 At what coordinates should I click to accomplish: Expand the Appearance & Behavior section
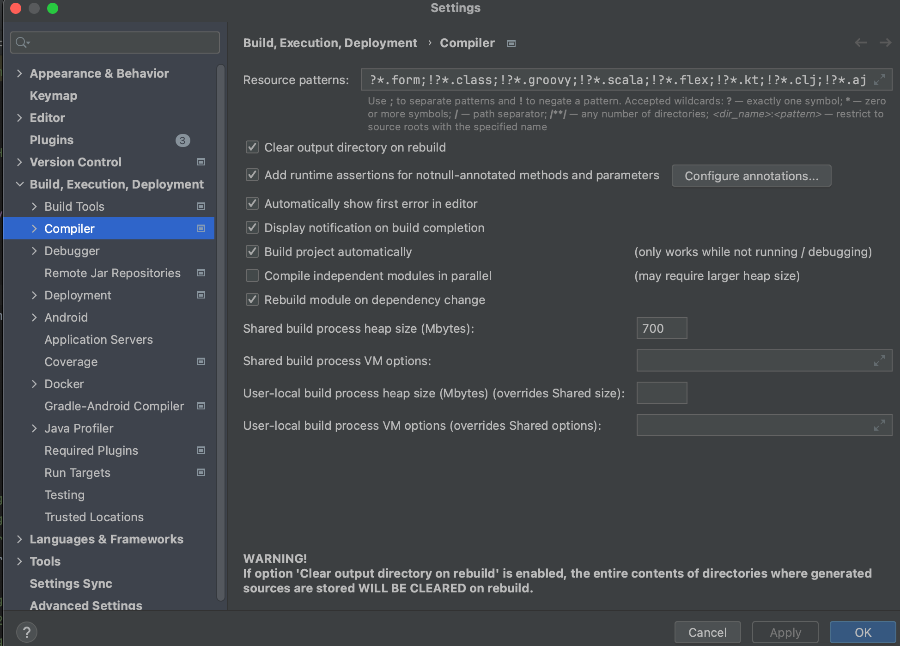click(19, 73)
